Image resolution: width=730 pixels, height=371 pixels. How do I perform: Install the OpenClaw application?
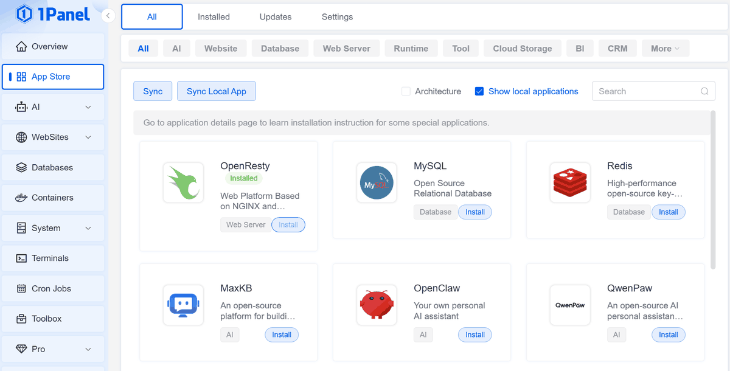475,335
